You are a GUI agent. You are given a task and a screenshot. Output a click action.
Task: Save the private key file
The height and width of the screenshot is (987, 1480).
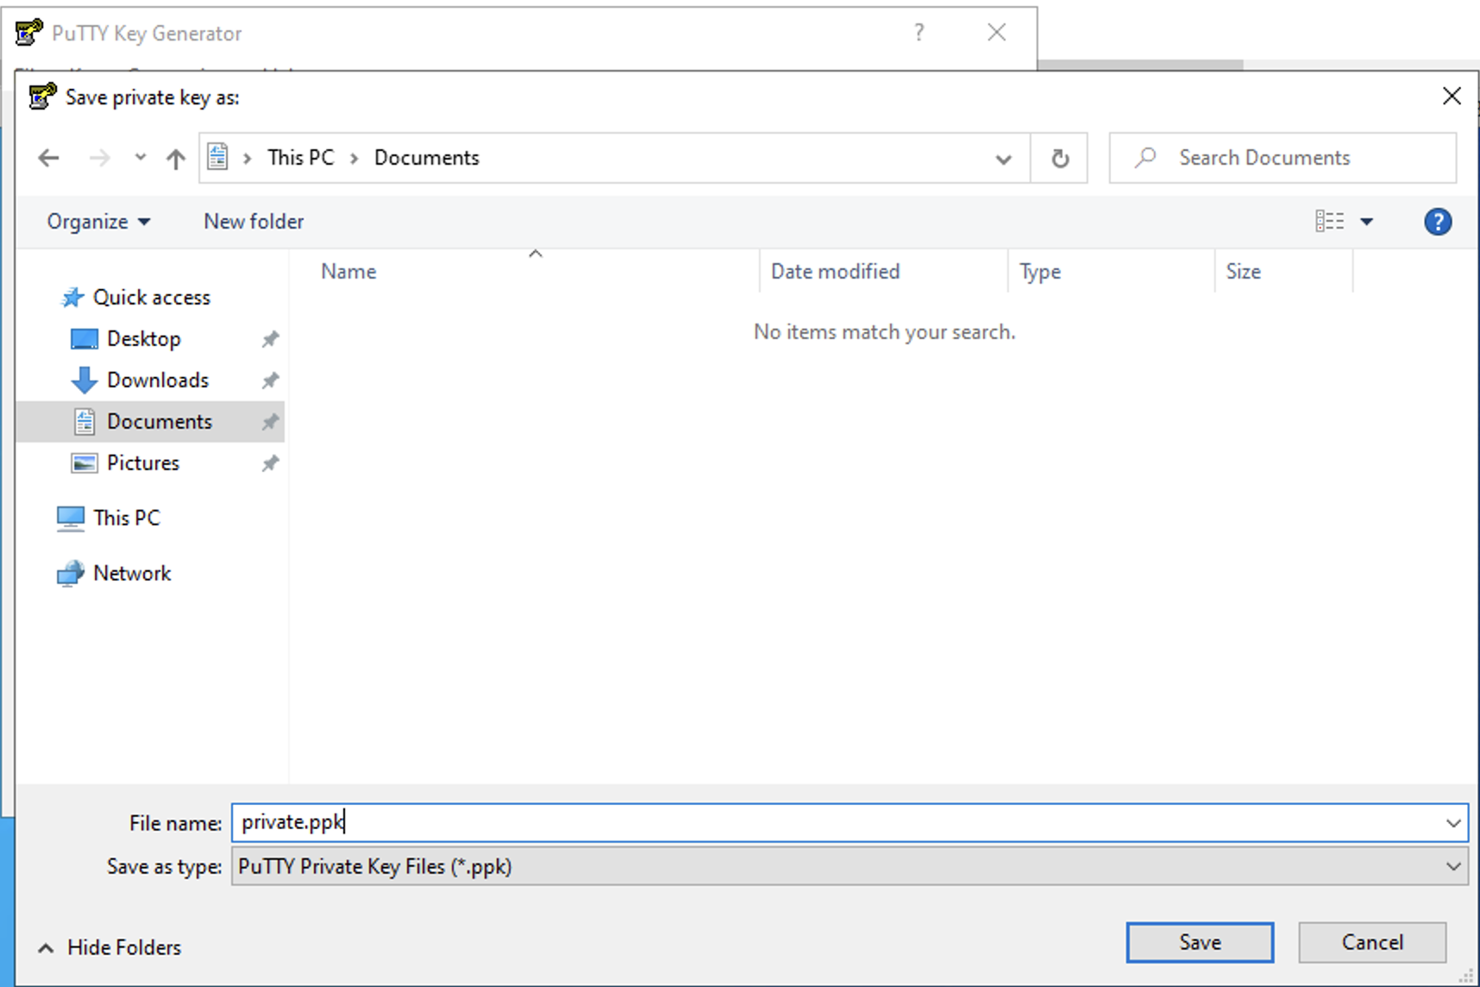click(x=1200, y=942)
